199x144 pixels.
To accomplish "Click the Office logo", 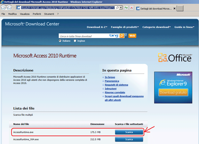I will [175, 57].
